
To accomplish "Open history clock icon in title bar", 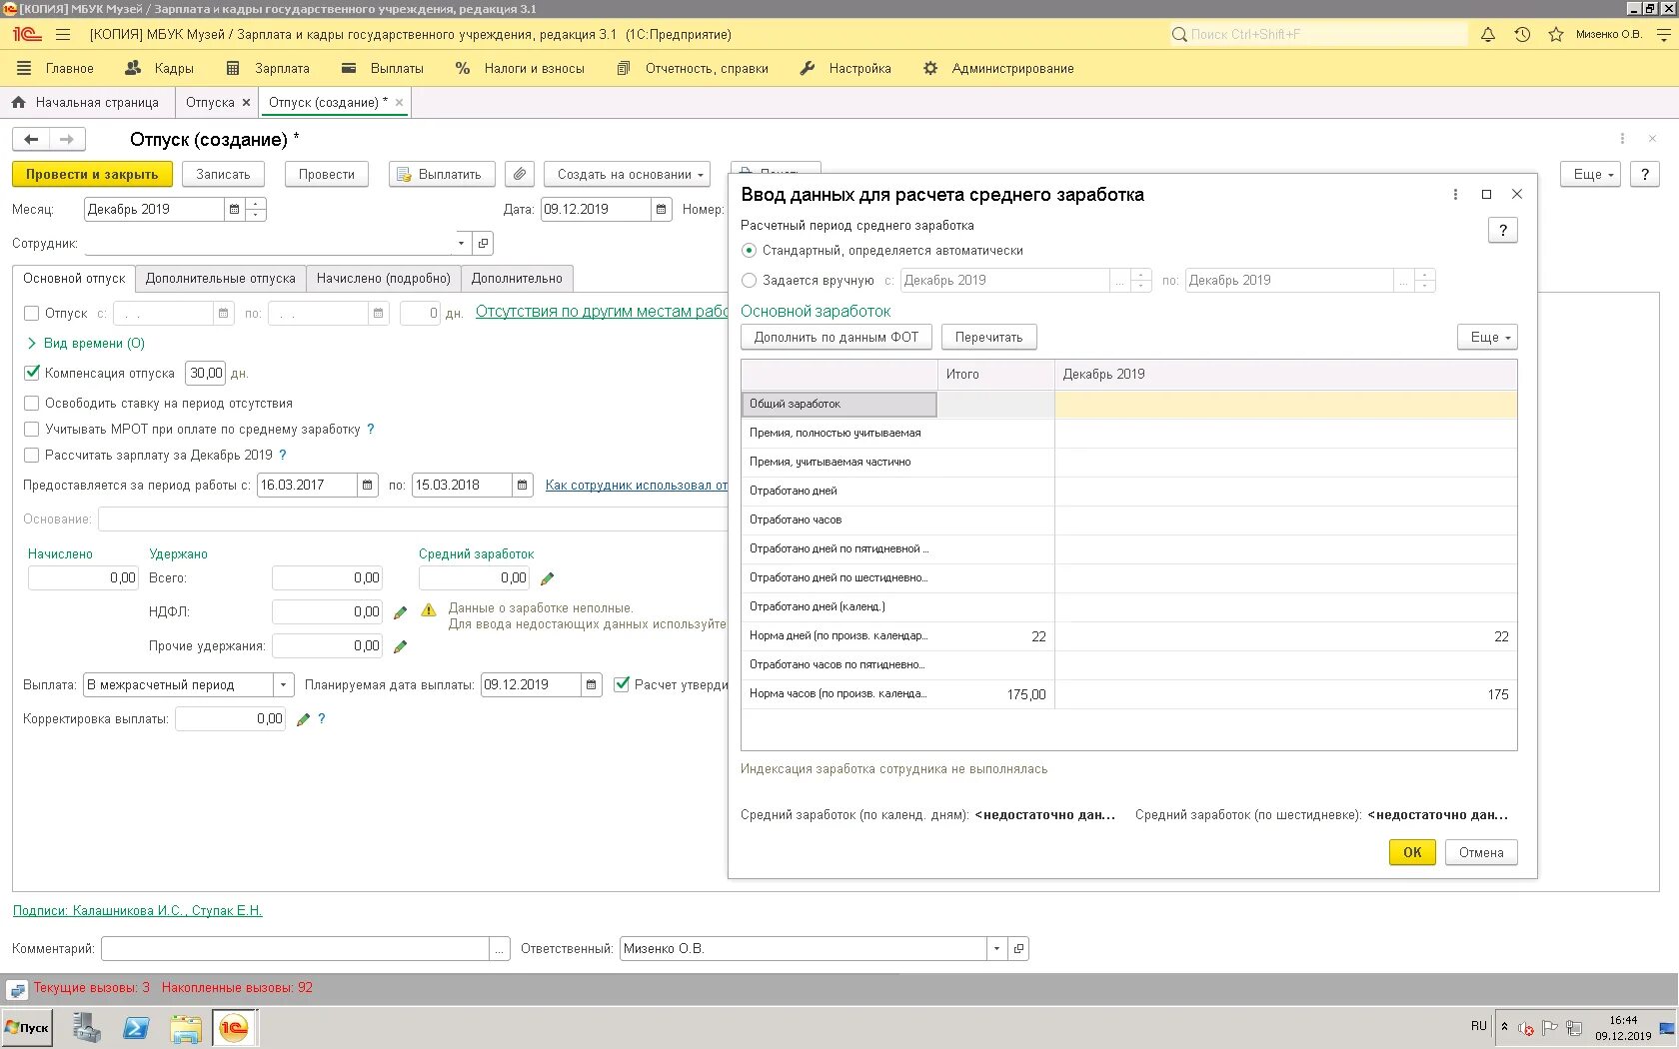I will 1522,34.
